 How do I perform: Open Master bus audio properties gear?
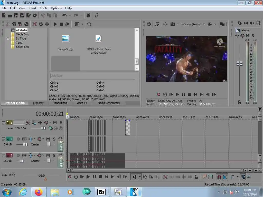(240, 23)
